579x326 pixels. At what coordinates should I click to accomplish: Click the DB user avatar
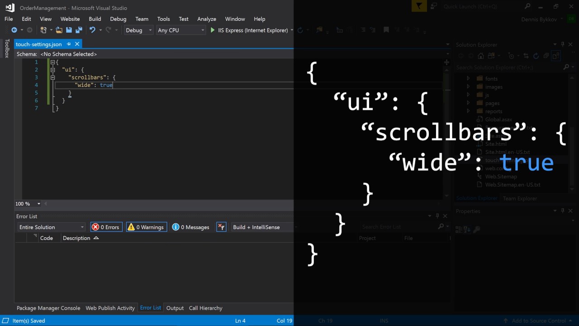coord(571,19)
